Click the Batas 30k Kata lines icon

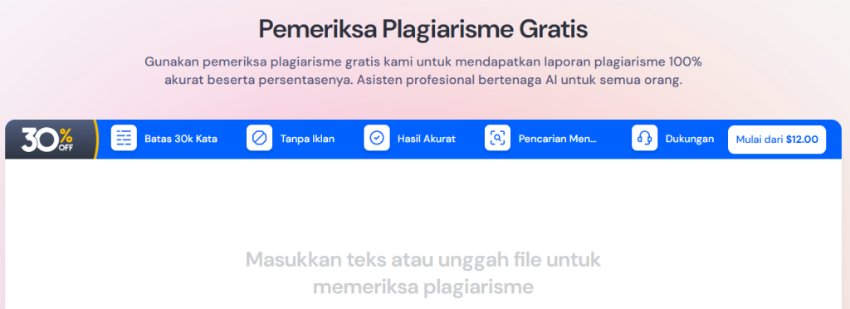pyautogui.click(x=125, y=138)
